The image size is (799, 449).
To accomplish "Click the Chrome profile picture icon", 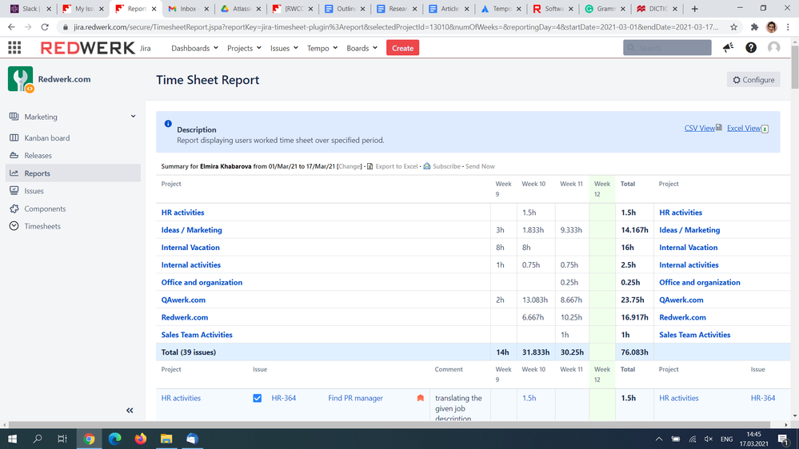I will click(x=772, y=27).
